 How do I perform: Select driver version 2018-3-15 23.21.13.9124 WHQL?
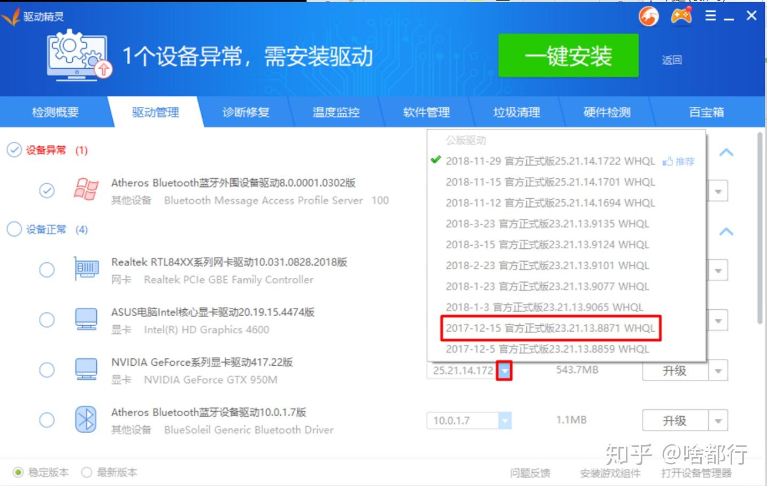point(547,245)
